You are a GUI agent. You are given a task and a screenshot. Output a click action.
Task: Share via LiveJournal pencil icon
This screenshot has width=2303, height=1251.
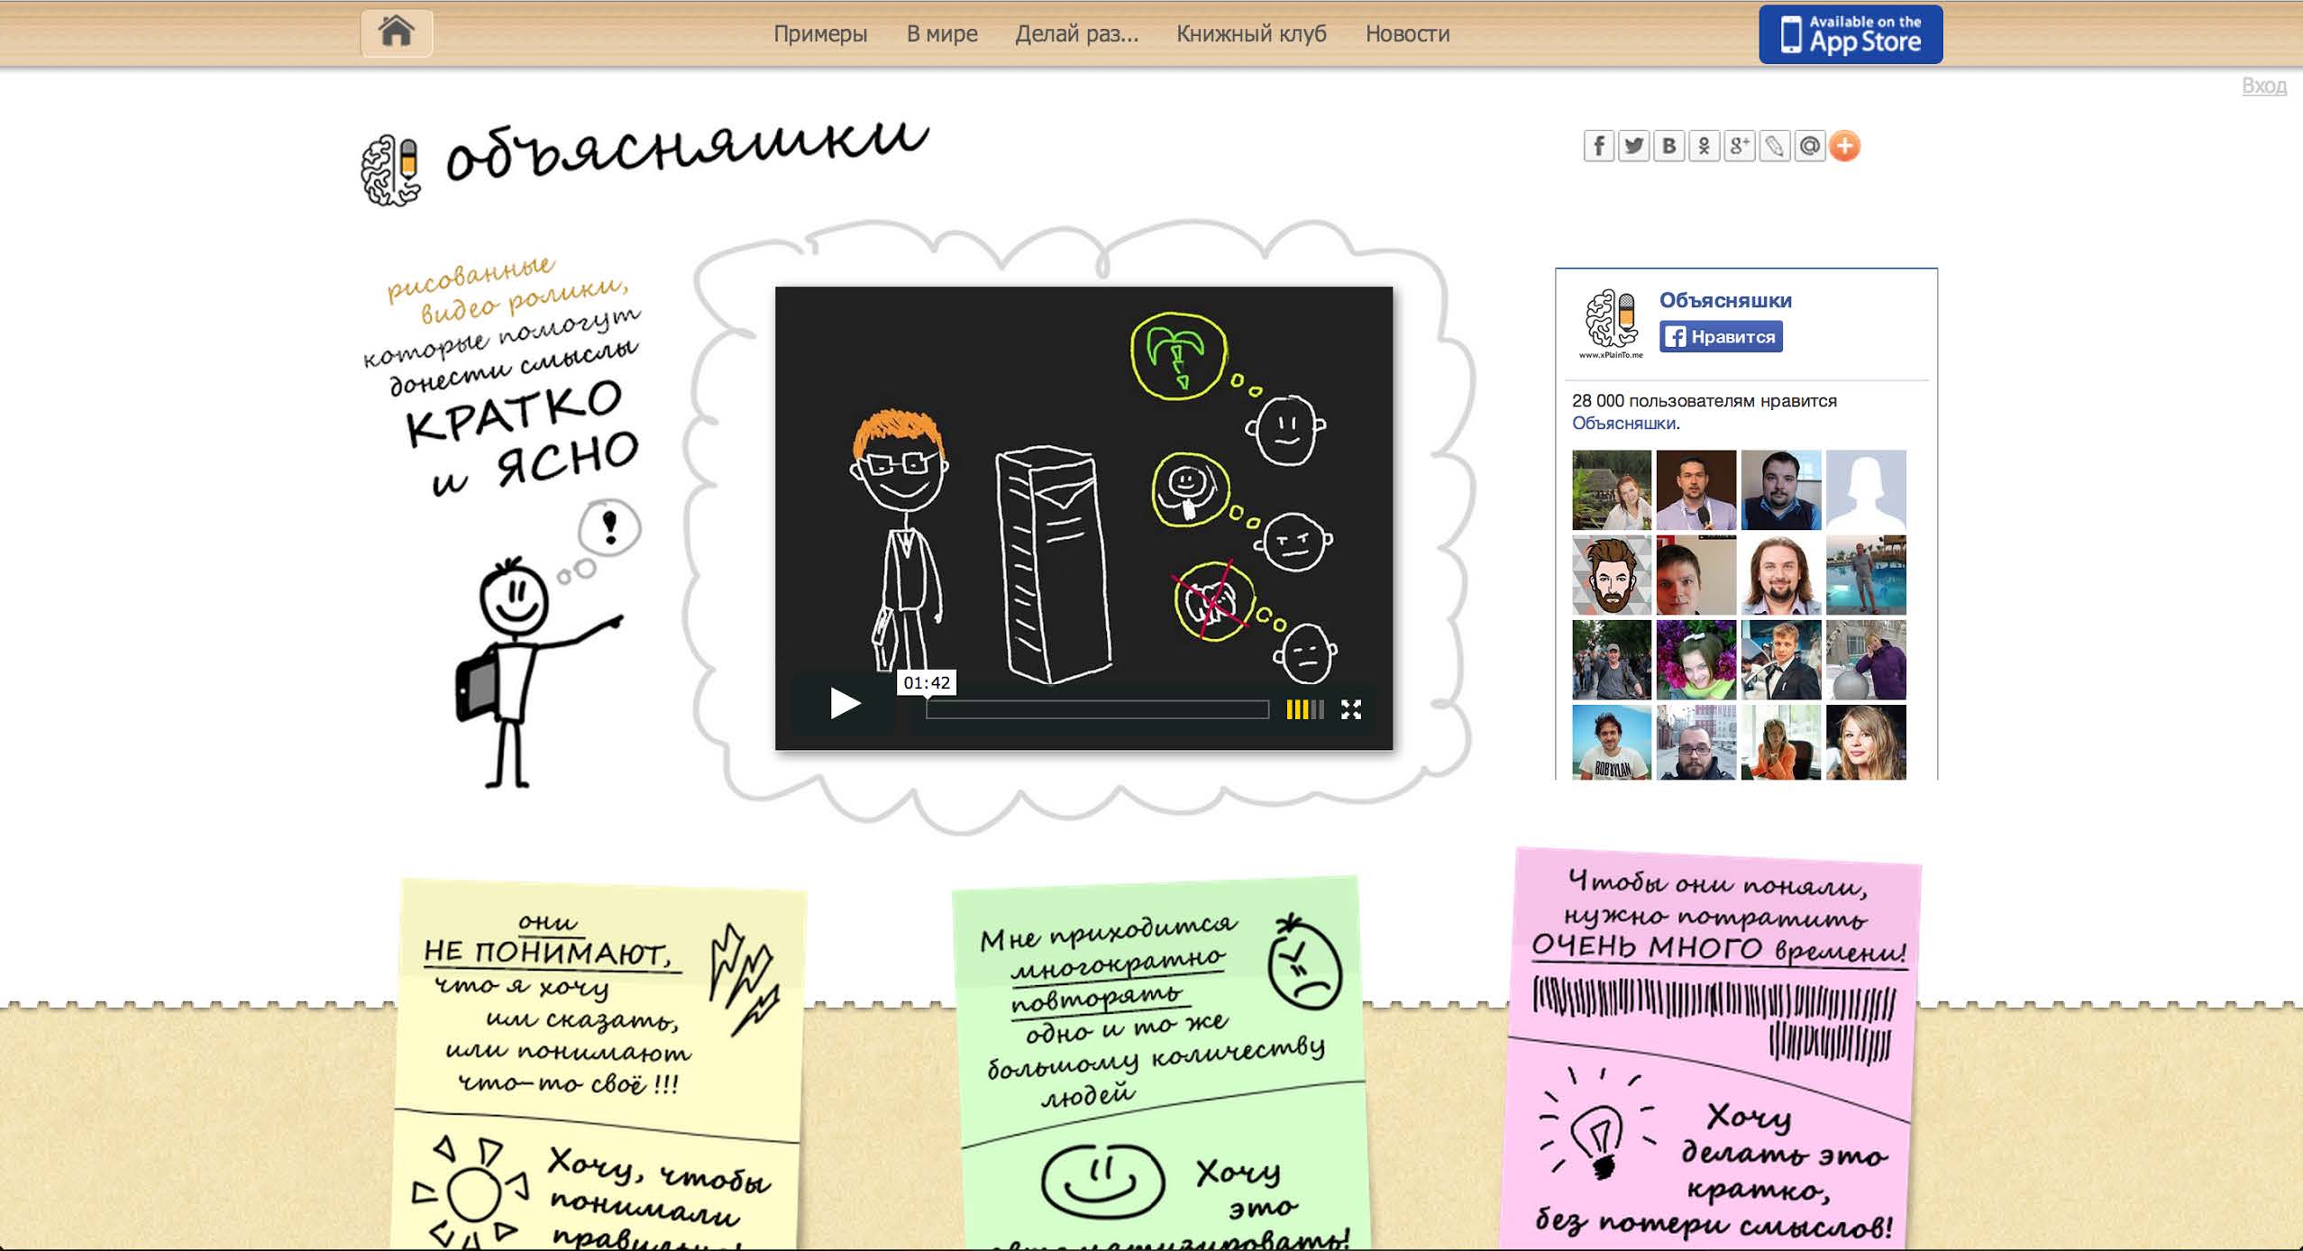tap(1774, 146)
